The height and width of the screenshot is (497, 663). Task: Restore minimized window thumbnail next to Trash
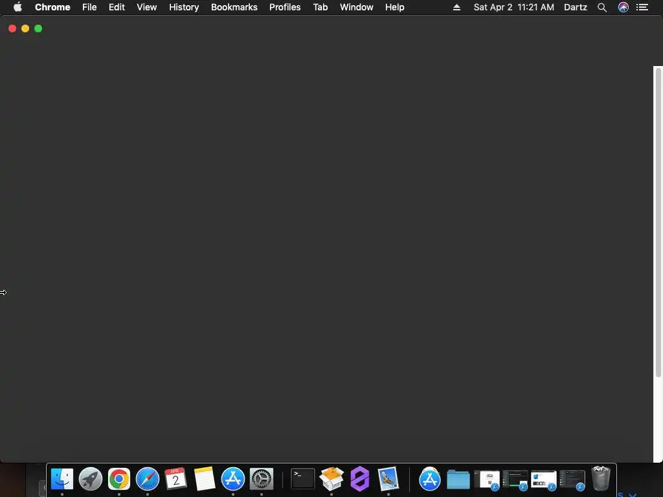572,481
